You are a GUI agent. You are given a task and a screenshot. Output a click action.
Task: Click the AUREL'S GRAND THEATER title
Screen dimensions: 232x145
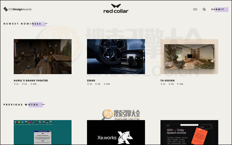(31, 81)
